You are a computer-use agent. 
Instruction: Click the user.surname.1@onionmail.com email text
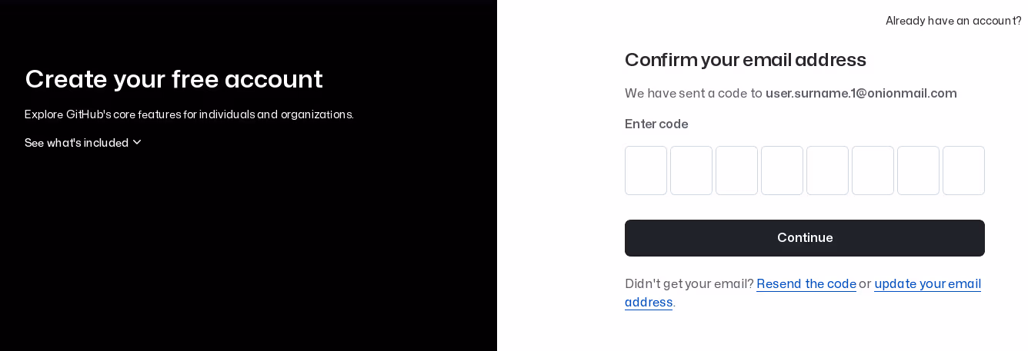[x=860, y=93]
